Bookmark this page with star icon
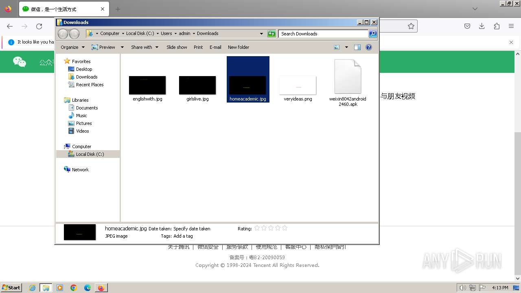This screenshot has height=293, width=521. coord(411,26)
